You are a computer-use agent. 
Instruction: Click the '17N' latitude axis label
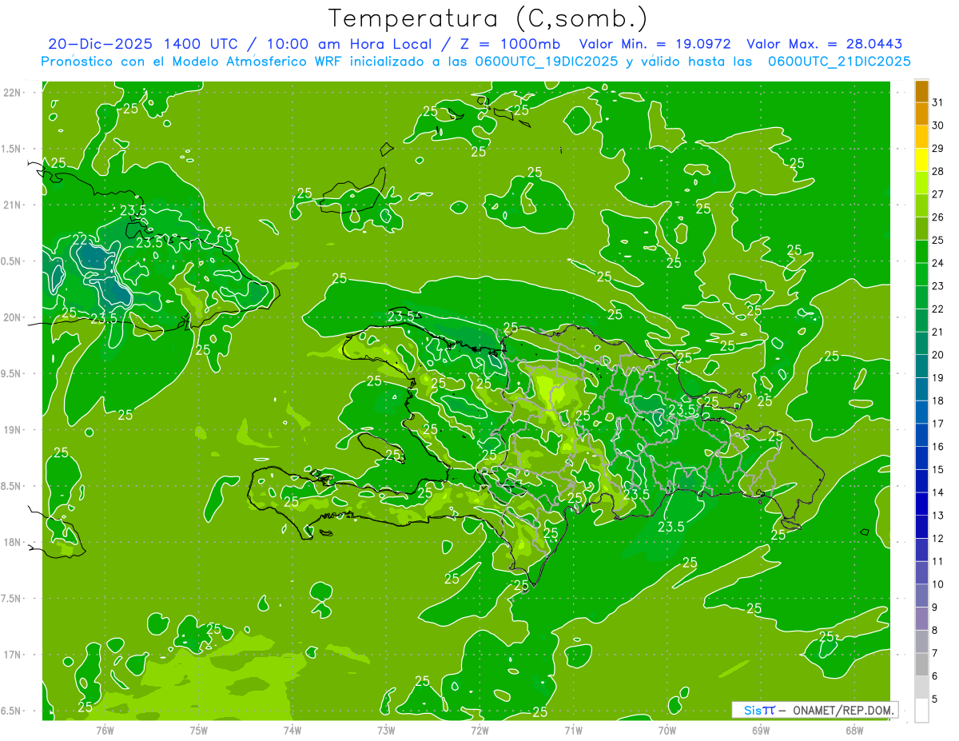click(12, 655)
